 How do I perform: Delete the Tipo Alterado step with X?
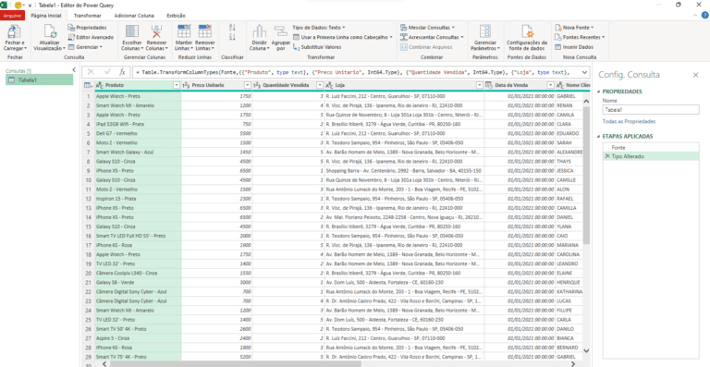click(x=607, y=156)
